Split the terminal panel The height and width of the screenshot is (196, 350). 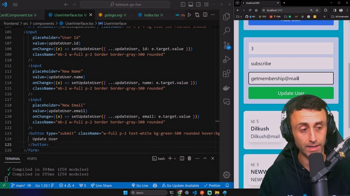182,158
